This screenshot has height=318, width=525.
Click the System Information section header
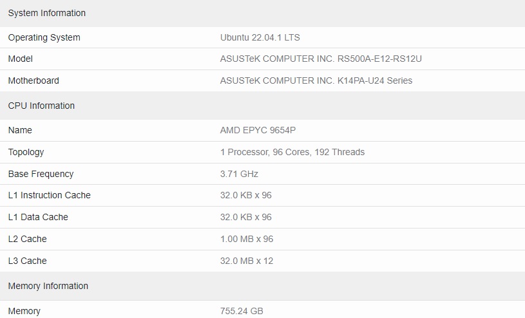[x=47, y=13]
